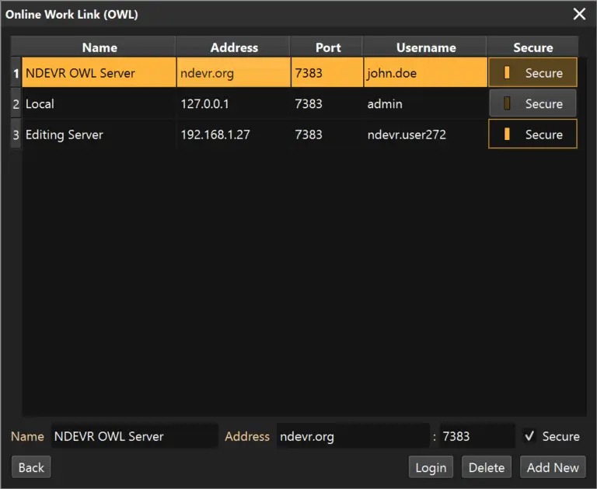
Task: Sort by the Address column header
Action: tap(233, 47)
